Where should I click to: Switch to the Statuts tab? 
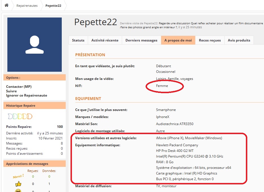pos(78,40)
